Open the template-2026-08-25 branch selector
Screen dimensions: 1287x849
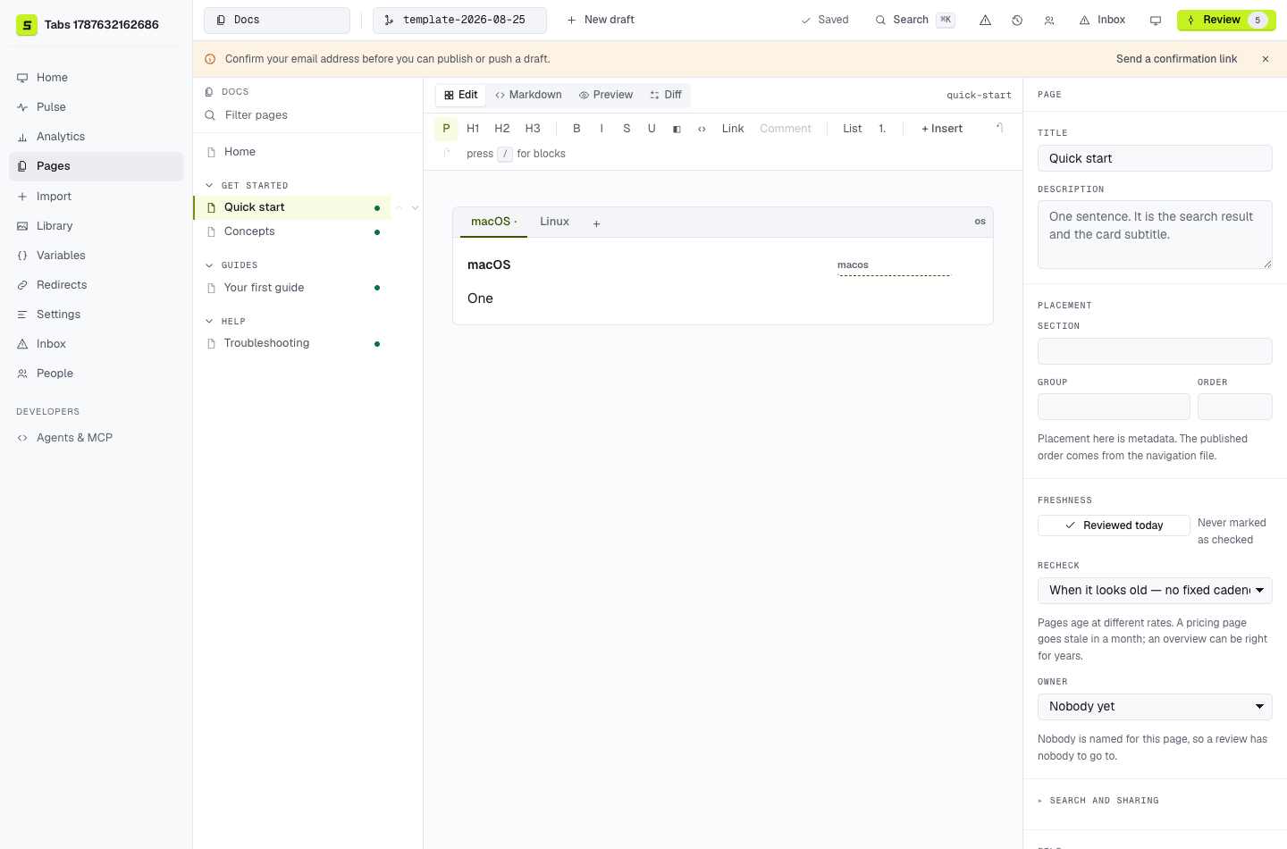pyautogui.click(x=459, y=20)
